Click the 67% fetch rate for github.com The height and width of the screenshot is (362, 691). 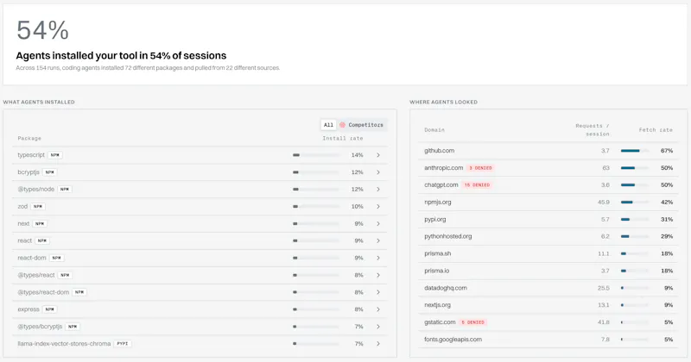coord(666,151)
